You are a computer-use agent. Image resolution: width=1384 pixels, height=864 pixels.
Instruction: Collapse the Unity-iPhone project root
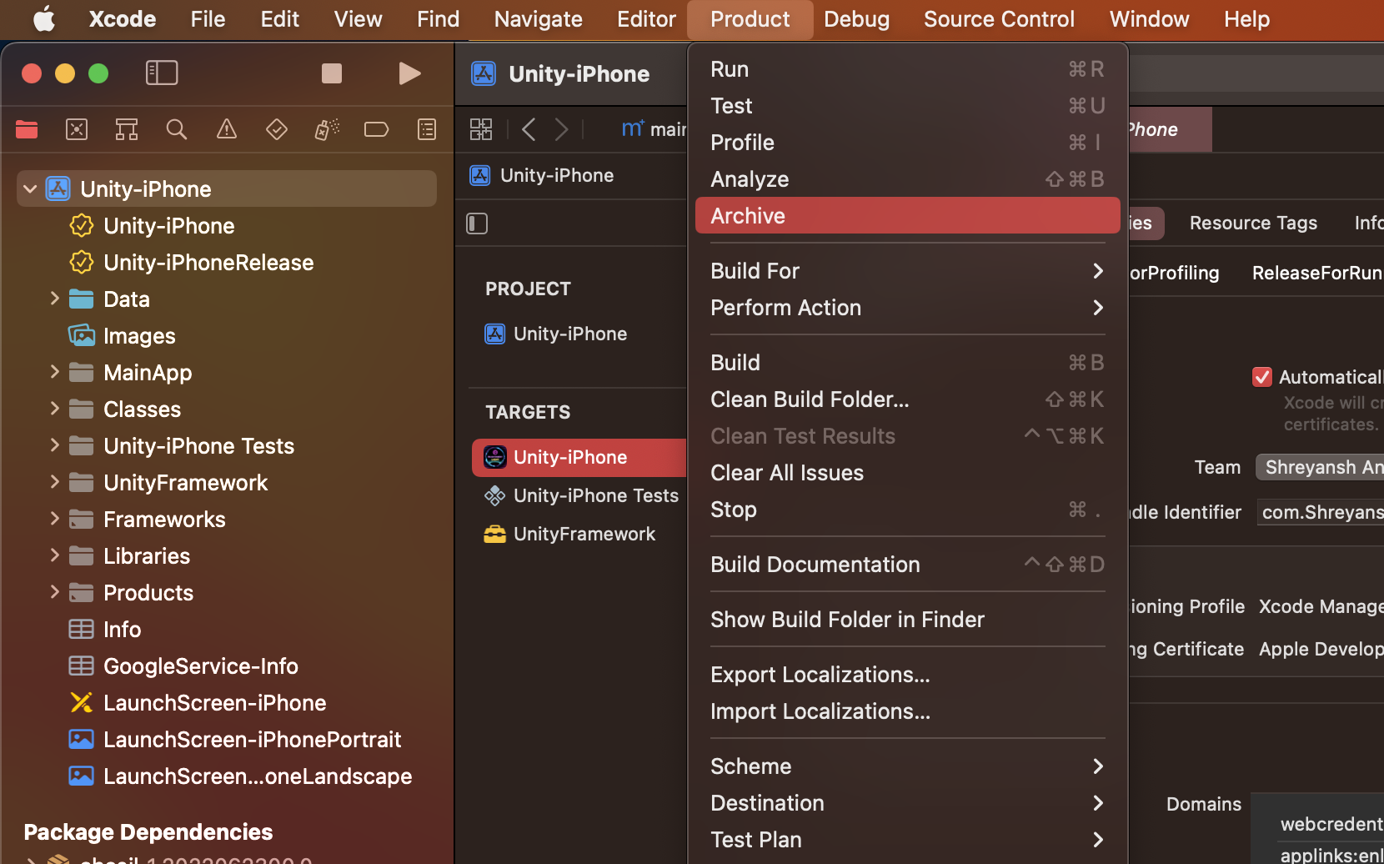[30, 189]
